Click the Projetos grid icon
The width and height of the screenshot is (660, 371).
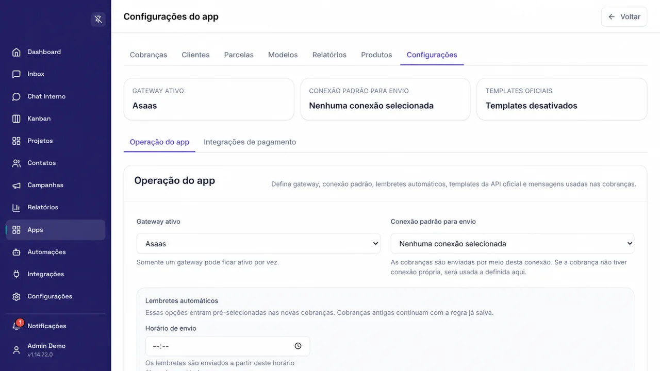tap(16, 141)
